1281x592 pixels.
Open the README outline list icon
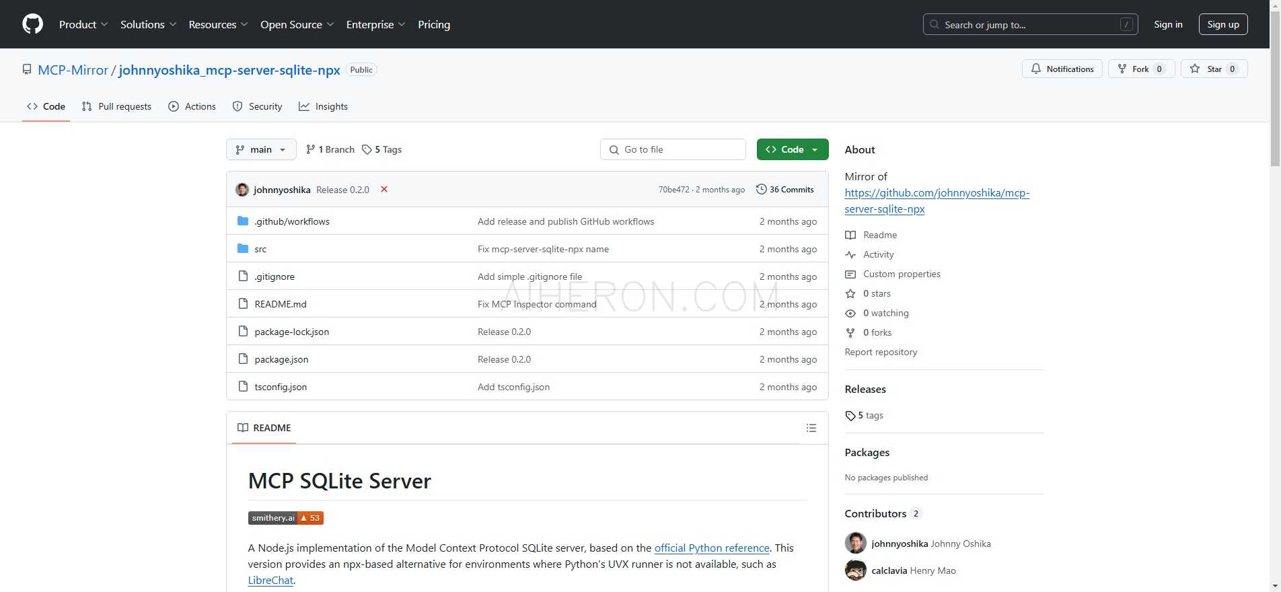[x=811, y=428]
